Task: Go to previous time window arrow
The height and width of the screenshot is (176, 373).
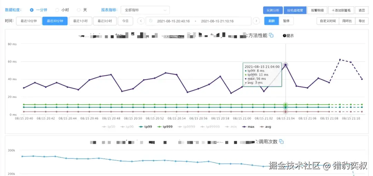Action: point(141,21)
